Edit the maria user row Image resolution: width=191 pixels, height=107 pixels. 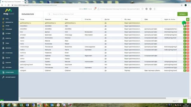click(x=185, y=44)
